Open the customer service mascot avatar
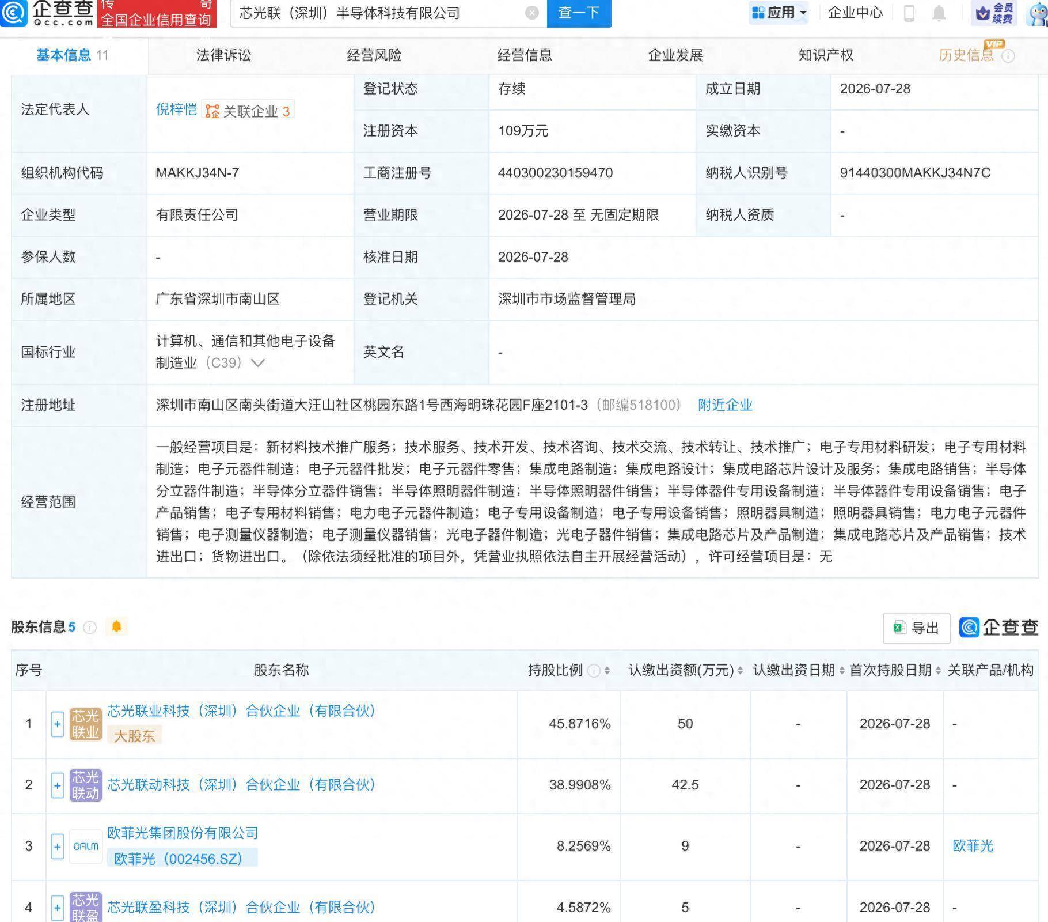This screenshot has height=922, width=1048. 1038,13
